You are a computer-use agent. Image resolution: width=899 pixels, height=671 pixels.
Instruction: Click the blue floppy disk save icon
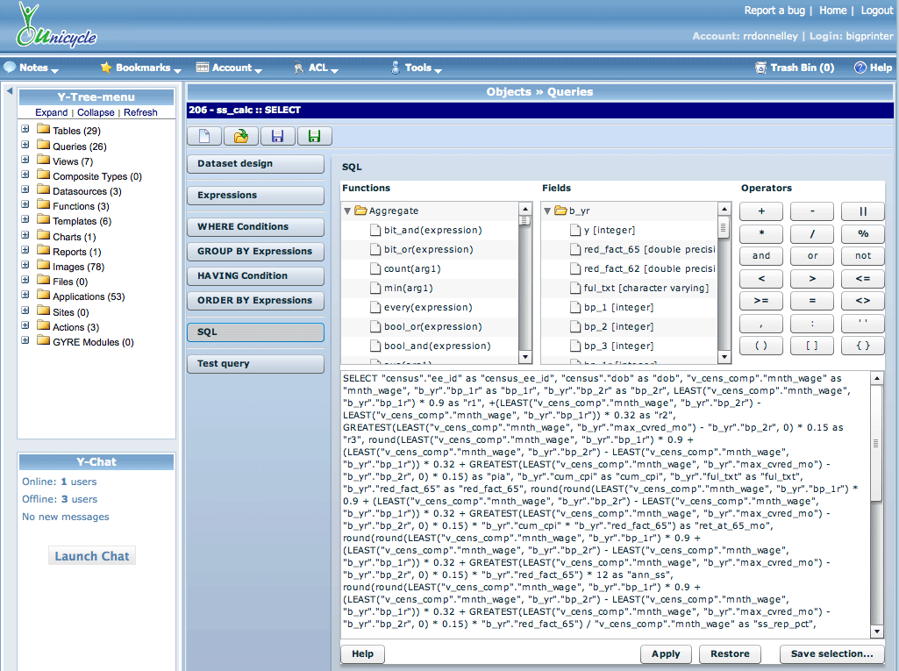[x=278, y=136]
